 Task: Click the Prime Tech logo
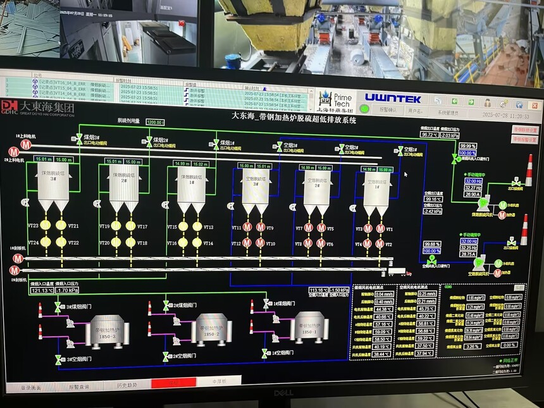pos(335,99)
